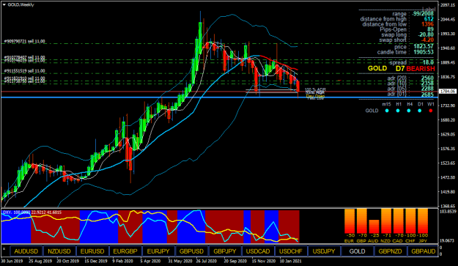Select the CHF strength bar

click(x=410, y=221)
